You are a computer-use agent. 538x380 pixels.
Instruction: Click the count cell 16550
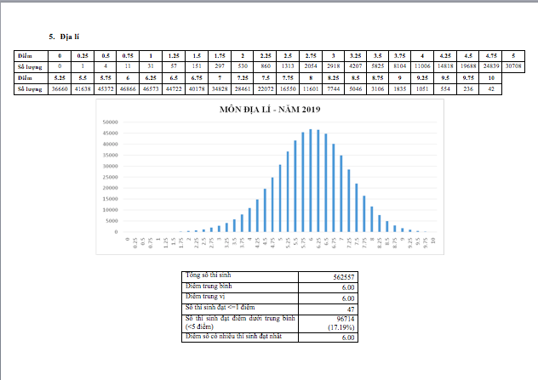click(288, 89)
